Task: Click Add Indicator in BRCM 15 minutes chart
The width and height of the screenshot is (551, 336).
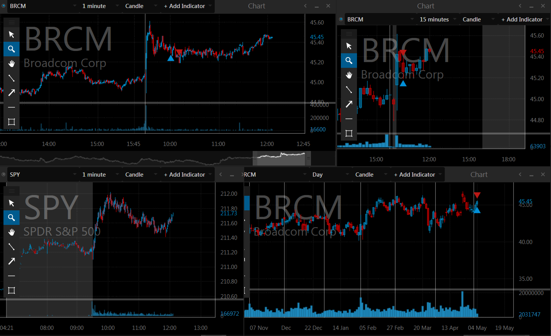Action: tap(524, 19)
